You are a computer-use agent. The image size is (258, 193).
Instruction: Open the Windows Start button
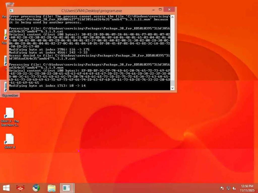[6, 188]
